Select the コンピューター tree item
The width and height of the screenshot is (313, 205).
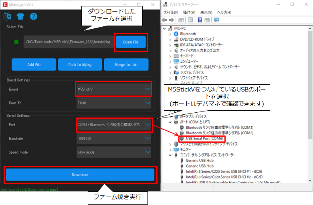pyautogui.click(x=189, y=61)
